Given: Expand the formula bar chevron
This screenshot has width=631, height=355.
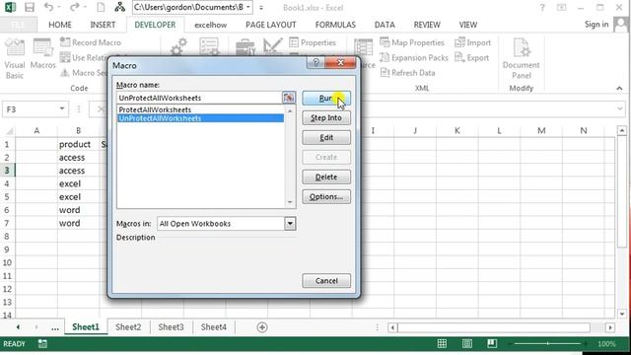Looking at the screenshot, I should coord(619,108).
